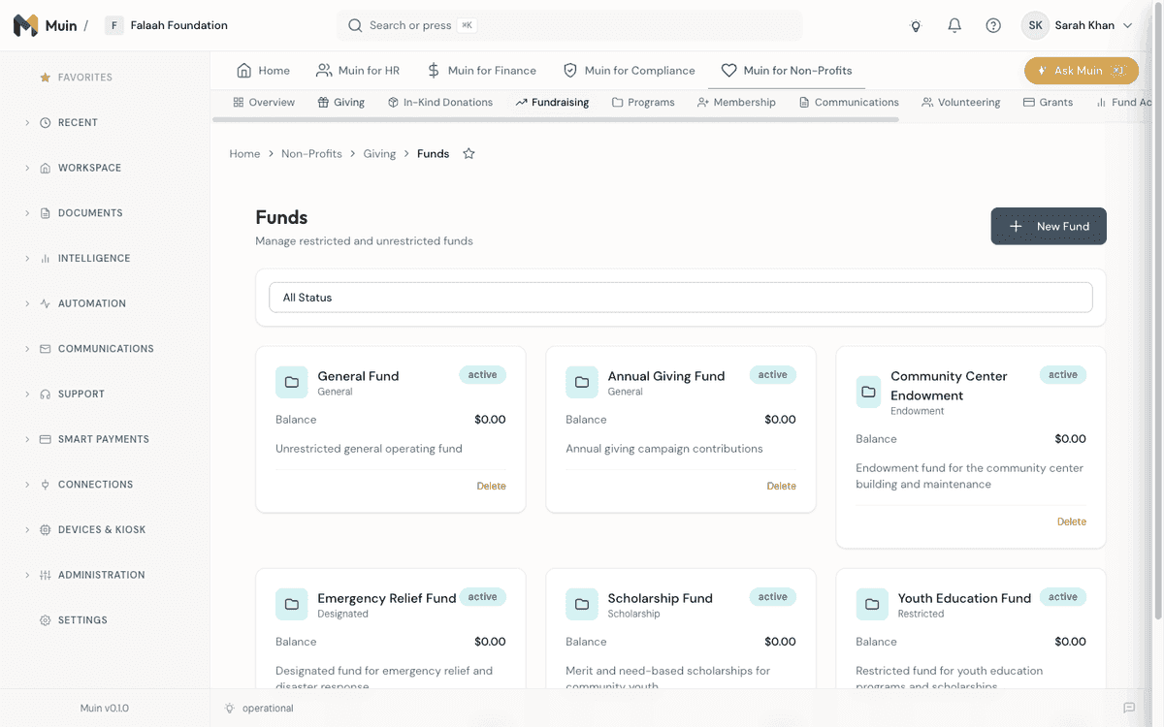Screen dimensions: 1164x727
Task: Click the Muin v0.1.0 version text
Action: coord(105,709)
